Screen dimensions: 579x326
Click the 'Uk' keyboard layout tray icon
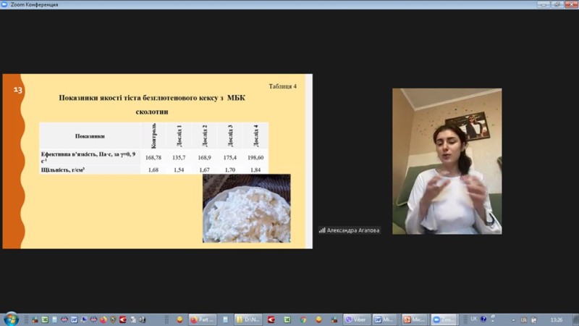point(523,319)
